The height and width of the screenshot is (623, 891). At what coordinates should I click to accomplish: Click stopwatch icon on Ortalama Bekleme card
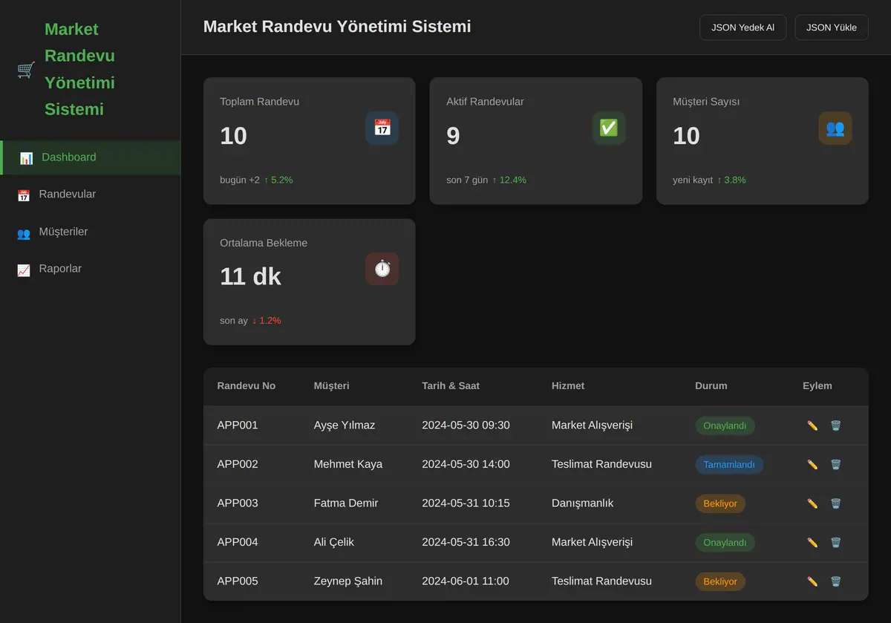click(x=382, y=269)
